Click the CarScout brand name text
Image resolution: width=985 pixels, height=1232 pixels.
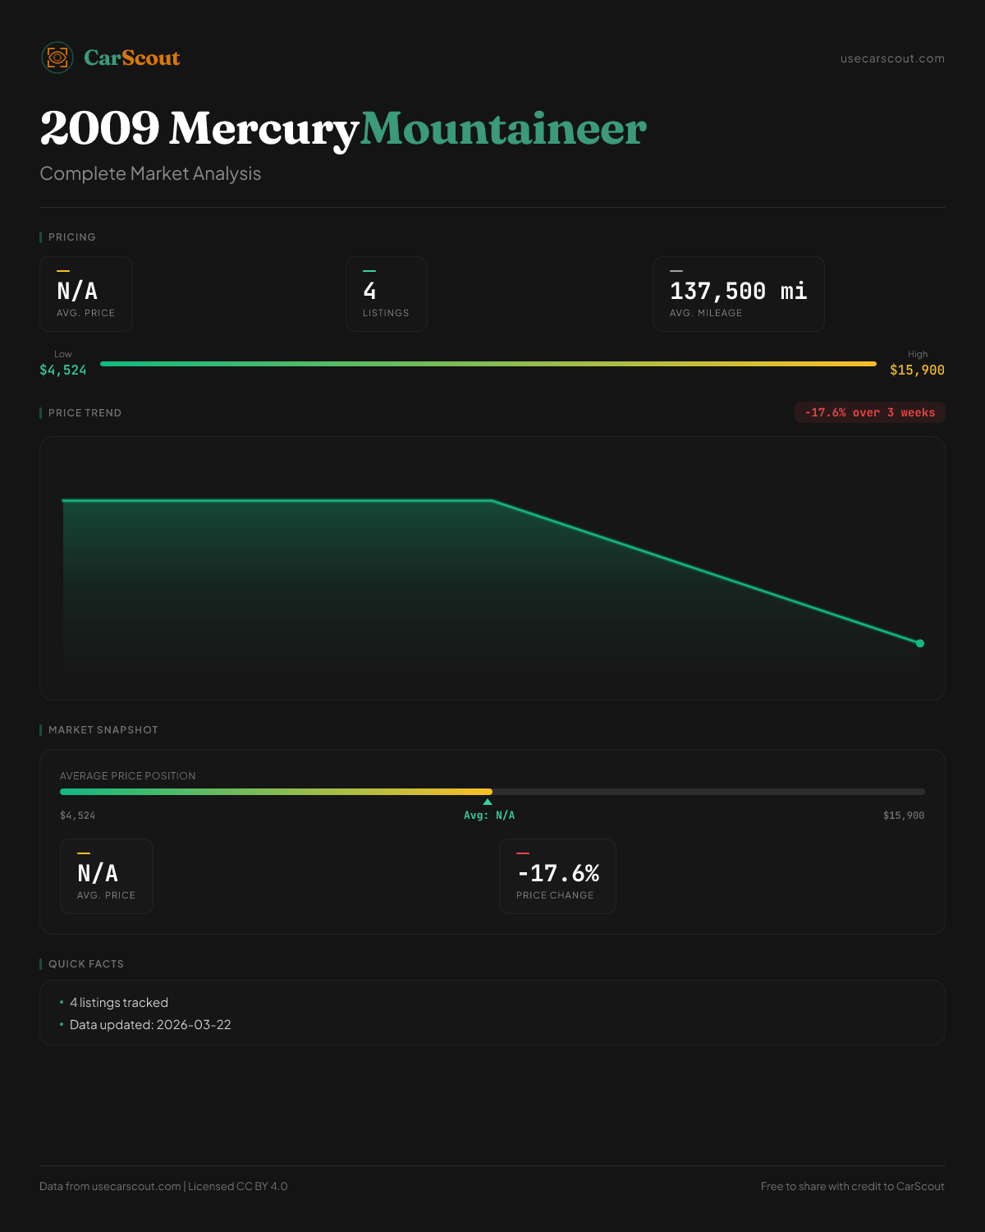[132, 57]
